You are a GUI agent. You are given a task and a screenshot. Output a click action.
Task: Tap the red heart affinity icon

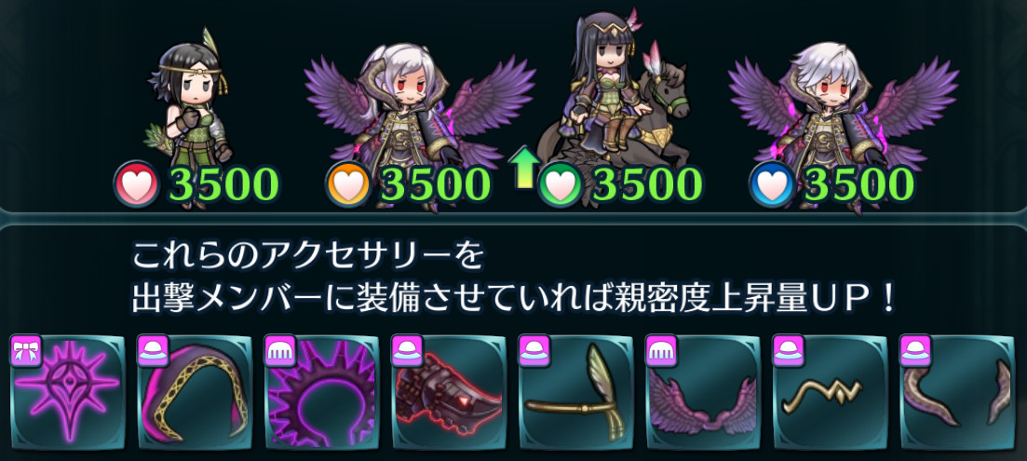[x=136, y=184]
